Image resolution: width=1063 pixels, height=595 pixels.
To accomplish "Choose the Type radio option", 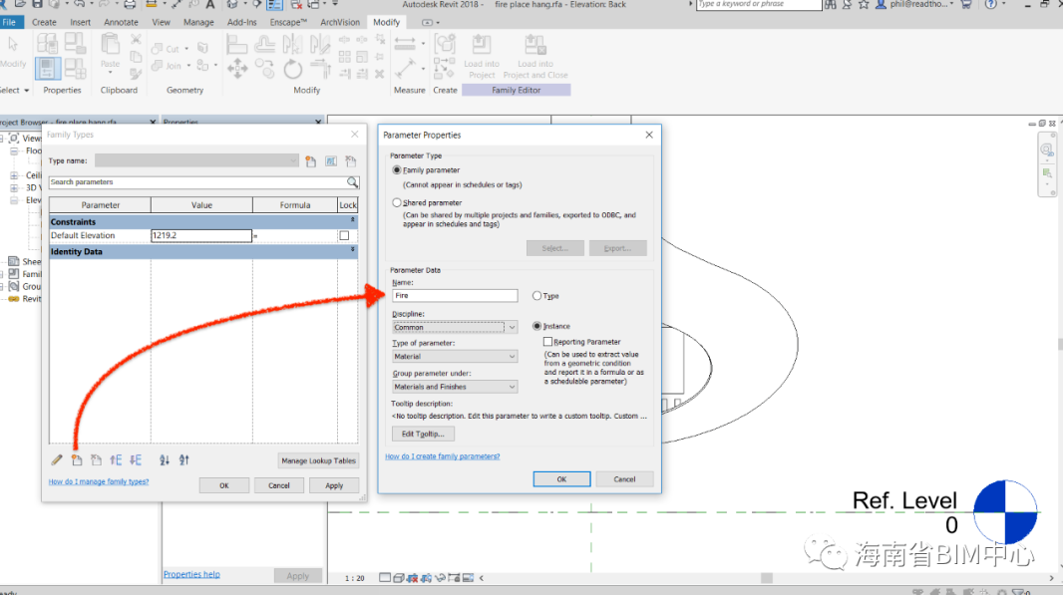I will (x=537, y=296).
